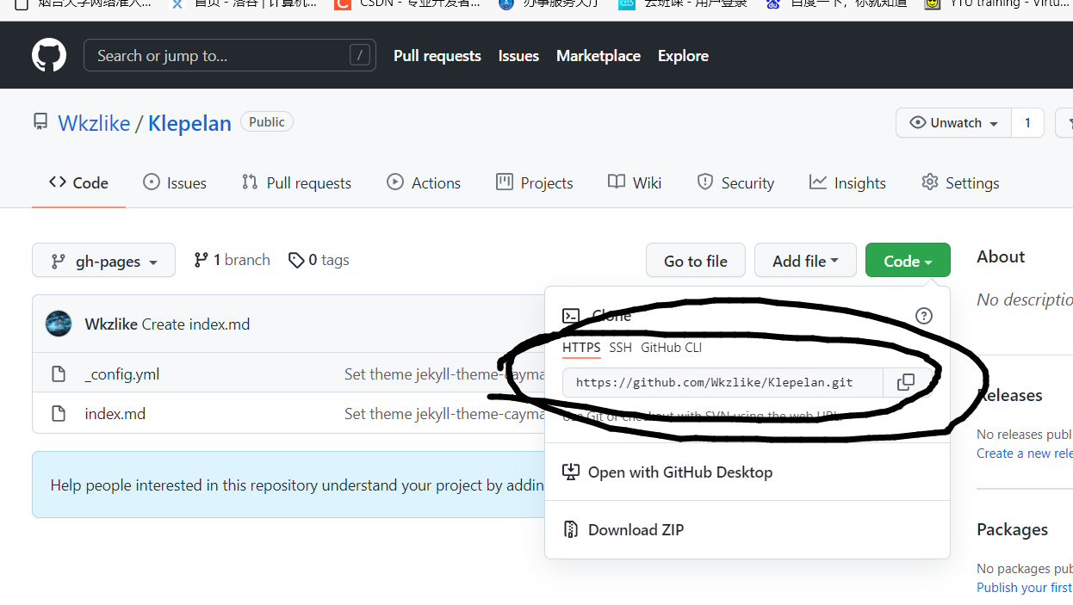Screen dimensions: 1073x605
Task: Click the Create a new release link
Action: click(x=1024, y=454)
